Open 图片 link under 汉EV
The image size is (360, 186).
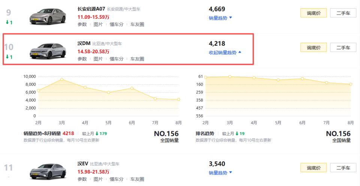(98, 179)
